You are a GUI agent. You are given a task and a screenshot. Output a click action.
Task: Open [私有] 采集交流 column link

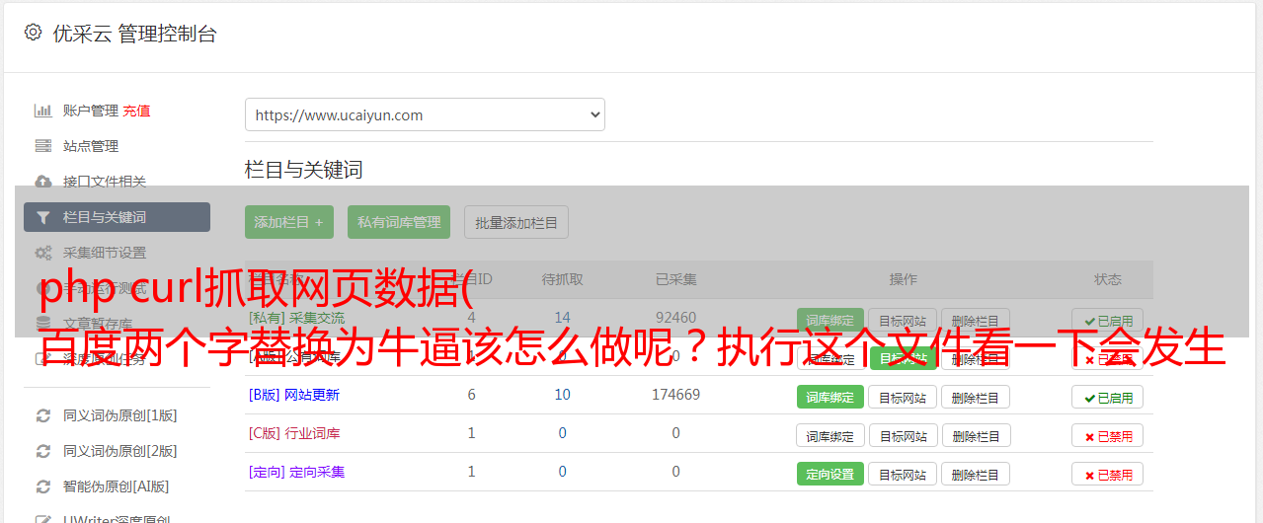[x=296, y=318]
